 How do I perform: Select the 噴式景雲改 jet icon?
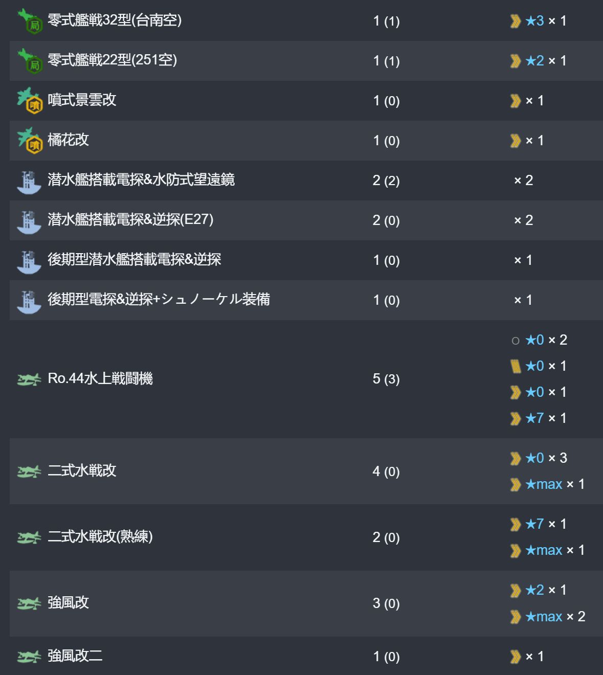coord(30,100)
